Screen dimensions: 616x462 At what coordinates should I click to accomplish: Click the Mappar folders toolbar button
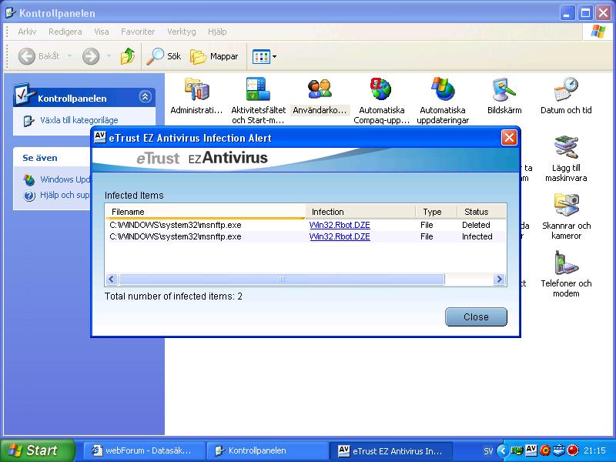coord(214,56)
